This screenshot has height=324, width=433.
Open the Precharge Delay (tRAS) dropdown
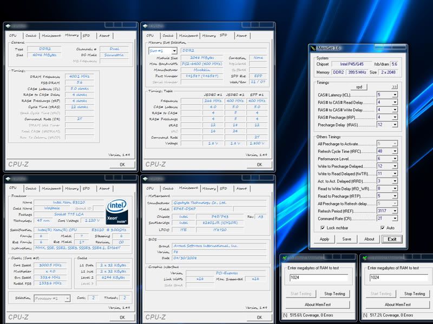click(x=395, y=125)
